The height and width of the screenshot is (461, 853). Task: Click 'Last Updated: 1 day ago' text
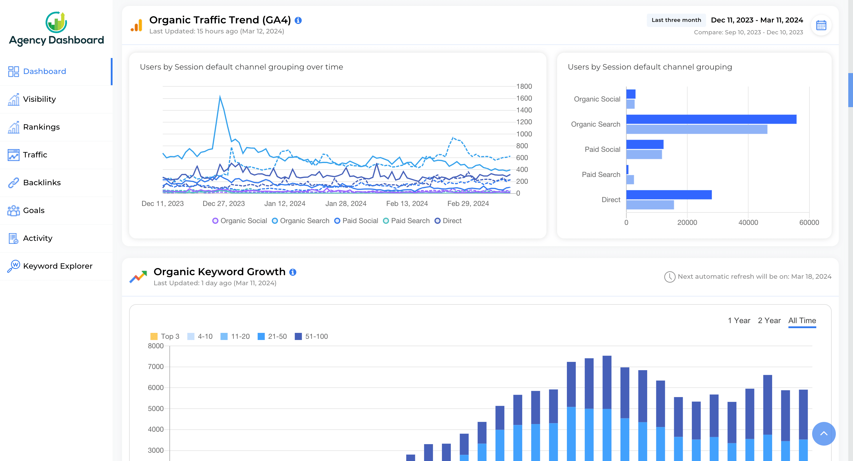pos(215,283)
